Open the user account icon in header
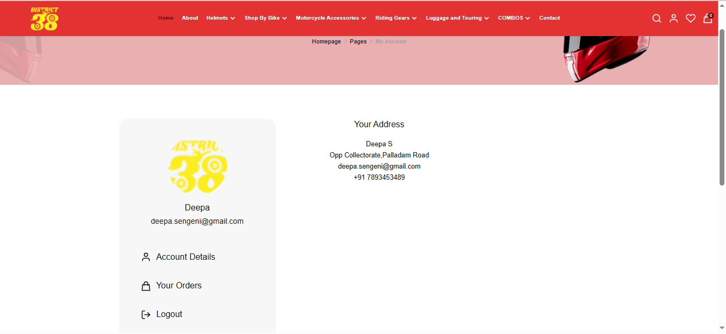The image size is (726, 334). click(673, 19)
